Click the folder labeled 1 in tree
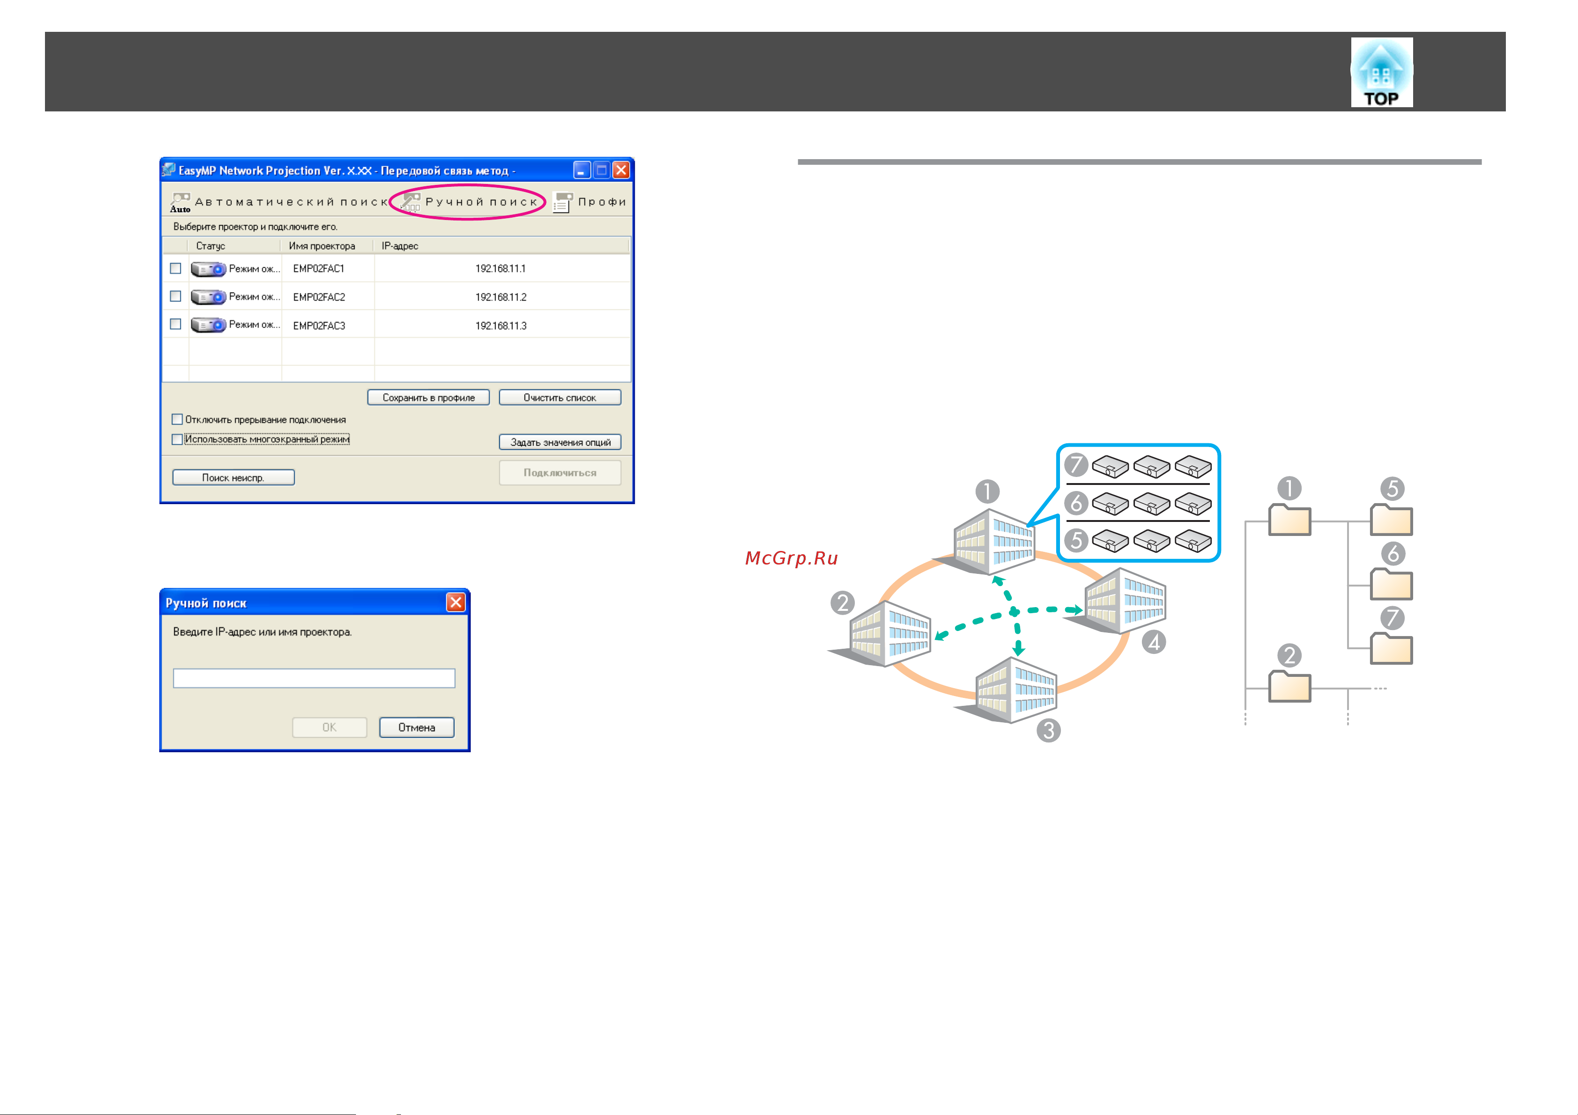Viewport: 1578px width, 1115px height. tap(1289, 520)
